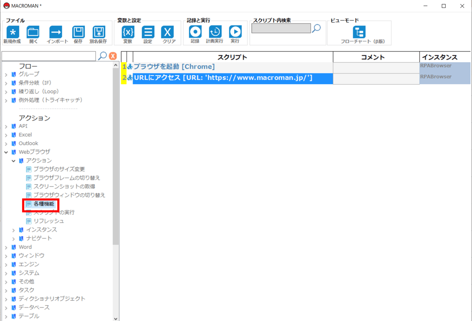Click the 新規作成 (new) toolbar icon
472x321 pixels.
[13, 32]
